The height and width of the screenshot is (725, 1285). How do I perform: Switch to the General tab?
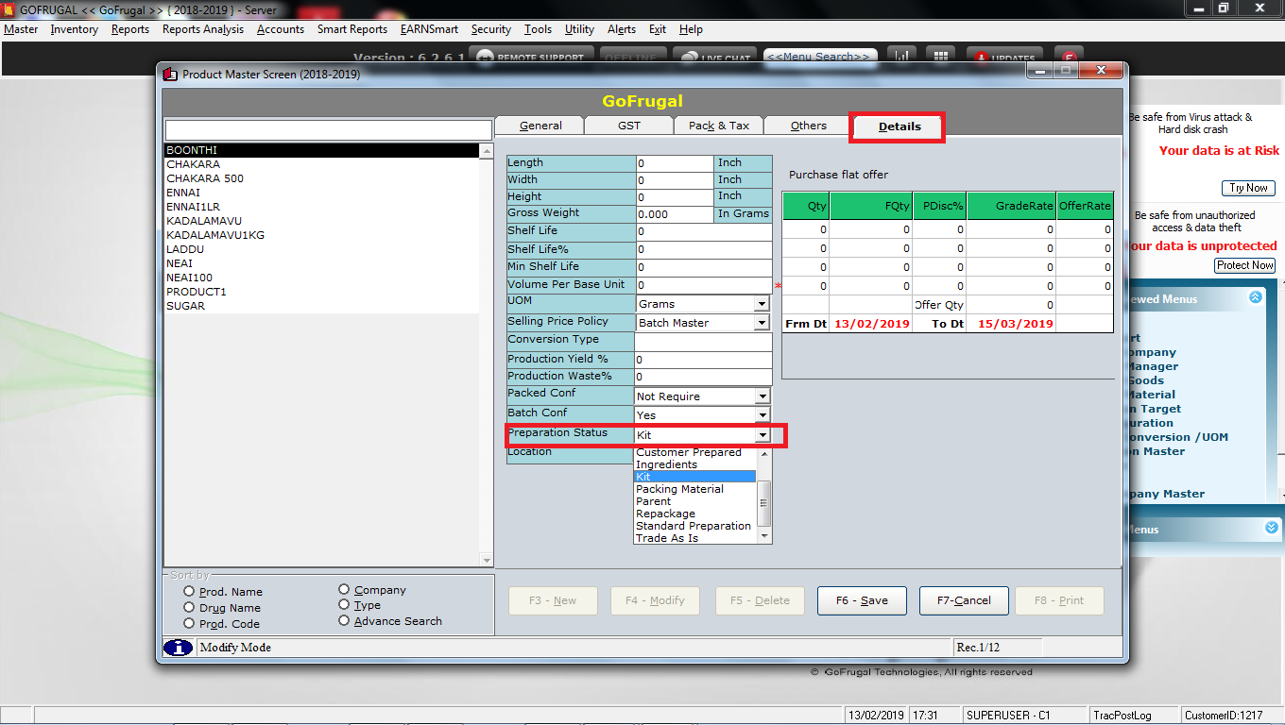pyautogui.click(x=540, y=126)
